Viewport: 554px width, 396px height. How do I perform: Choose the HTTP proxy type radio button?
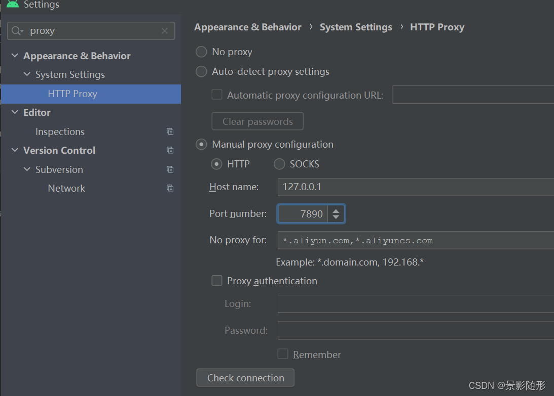[216, 164]
